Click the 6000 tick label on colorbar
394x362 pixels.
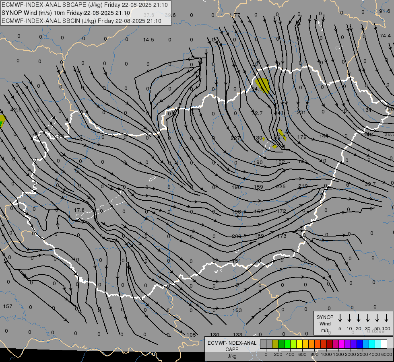(387, 354)
